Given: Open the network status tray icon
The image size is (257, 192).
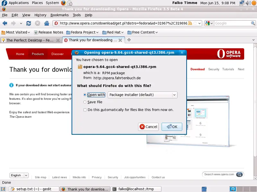Looking at the screenshot, I should 242,3.
